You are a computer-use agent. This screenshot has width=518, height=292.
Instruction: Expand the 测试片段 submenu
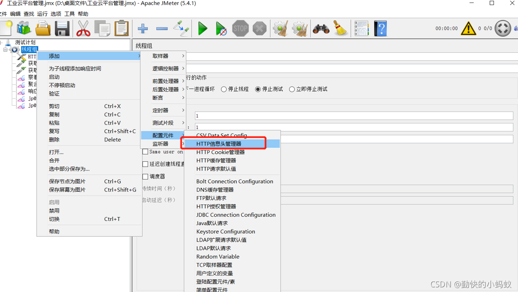point(163,123)
